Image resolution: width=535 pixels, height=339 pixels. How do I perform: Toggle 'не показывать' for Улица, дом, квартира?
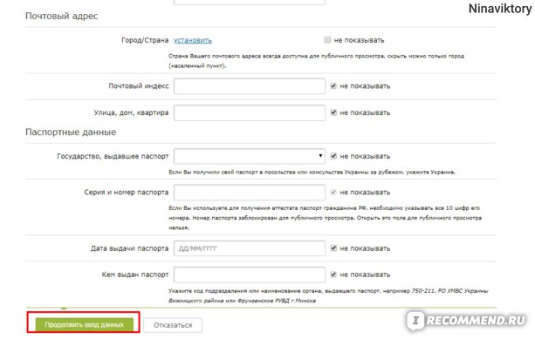[x=333, y=112]
